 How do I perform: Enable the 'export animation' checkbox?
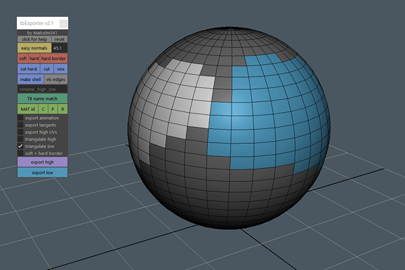[x=20, y=118]
